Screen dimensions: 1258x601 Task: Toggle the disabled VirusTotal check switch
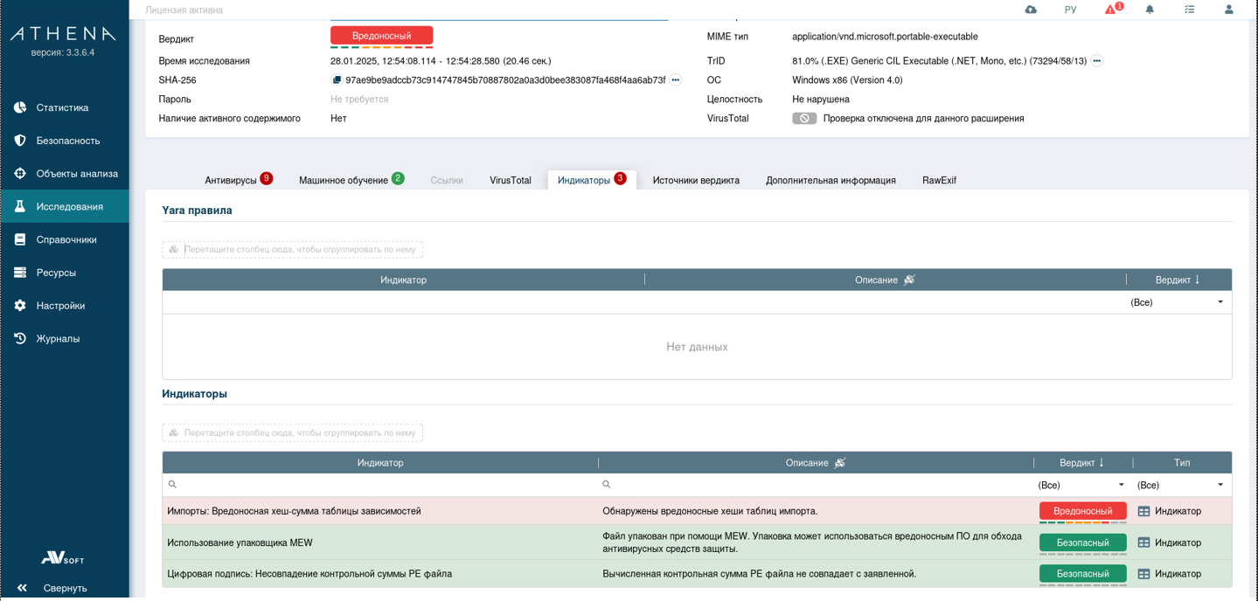click(803, 119)
